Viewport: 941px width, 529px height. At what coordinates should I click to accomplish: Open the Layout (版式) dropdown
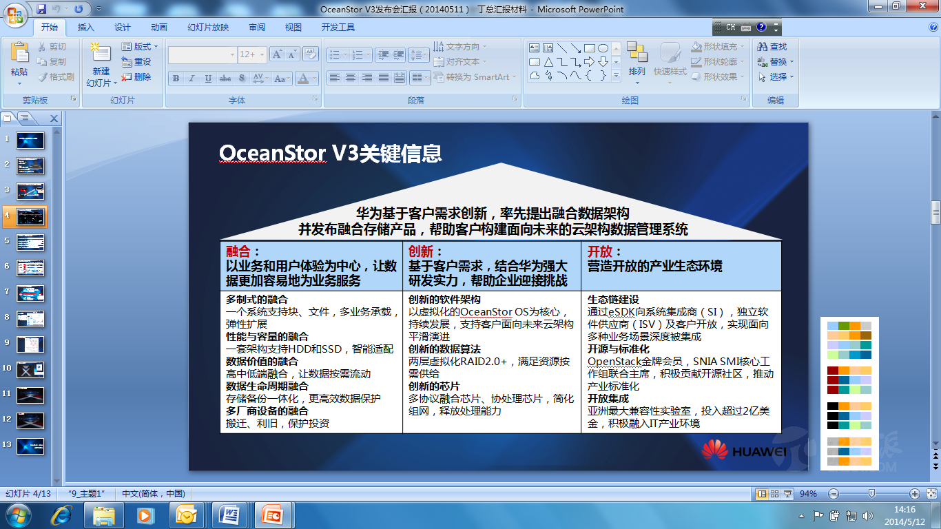140,47
